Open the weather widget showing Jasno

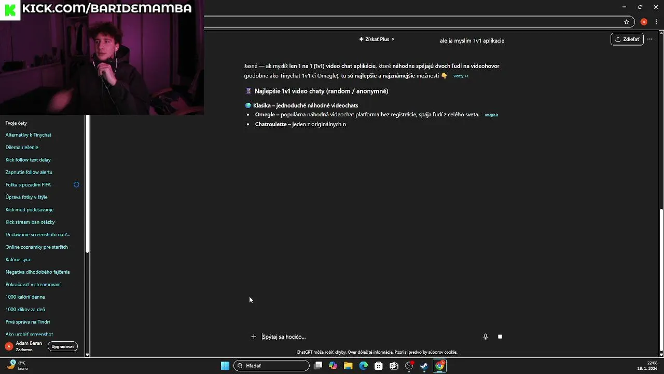[17, 366]
